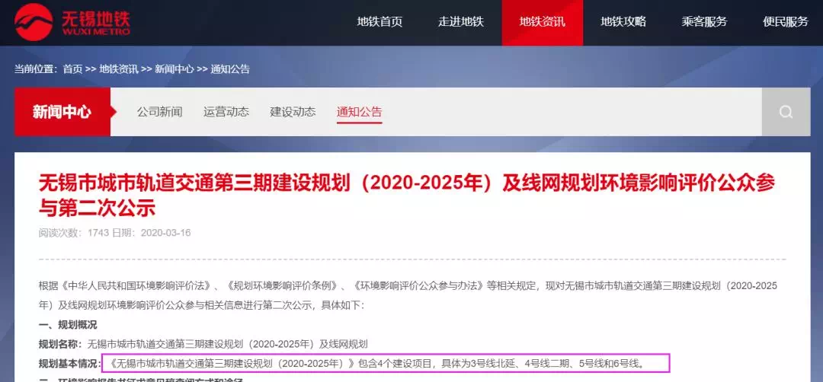823x382 pixels.
Task: Click the Wuxi Metro red logo
Action: pos(34,22)
